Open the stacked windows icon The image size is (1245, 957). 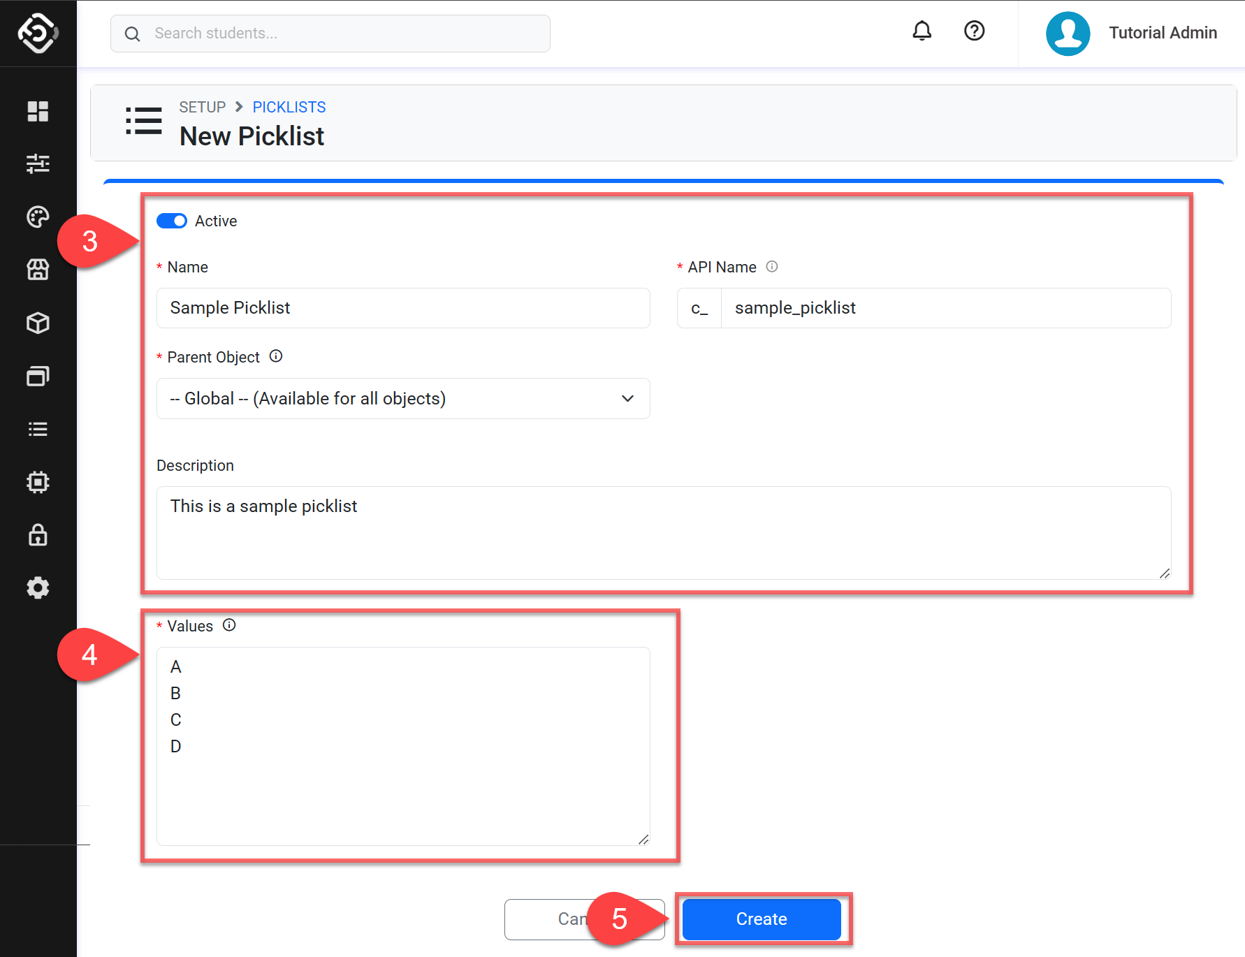coord(38,376)
